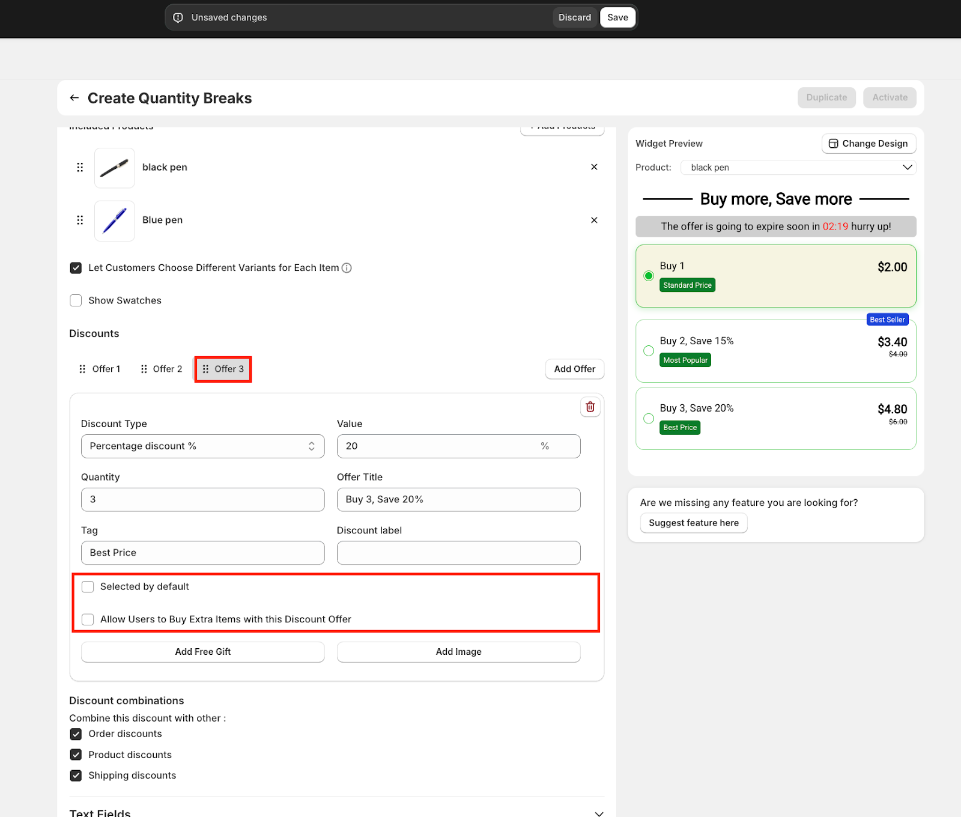Remove black pen with its X icon
961x817 pixels.
pos(594,167)
